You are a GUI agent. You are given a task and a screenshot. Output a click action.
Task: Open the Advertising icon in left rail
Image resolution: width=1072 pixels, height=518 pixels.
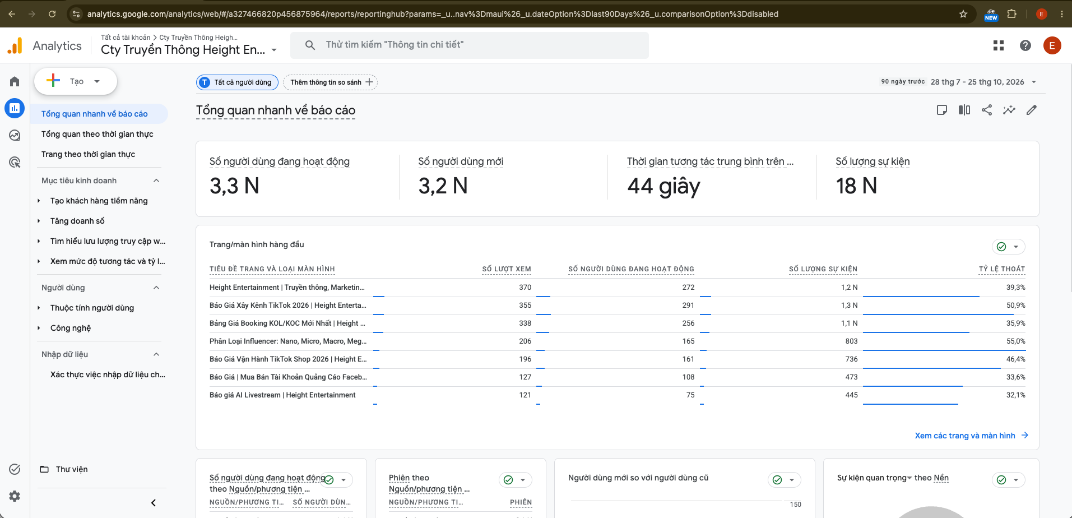(15, 162)
